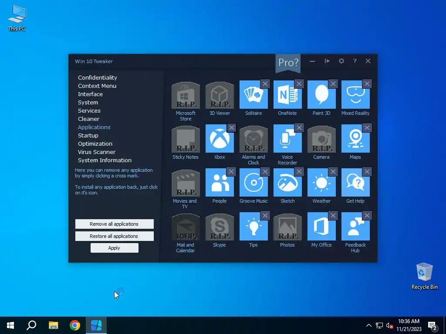Restore the removed Alarms and Clock icon

(253, 139)
